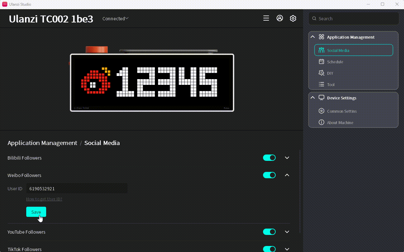Expand the TikTok Followers section
Image resolution: width=404 pixels, height=252 pixels.
coord(287,249)
